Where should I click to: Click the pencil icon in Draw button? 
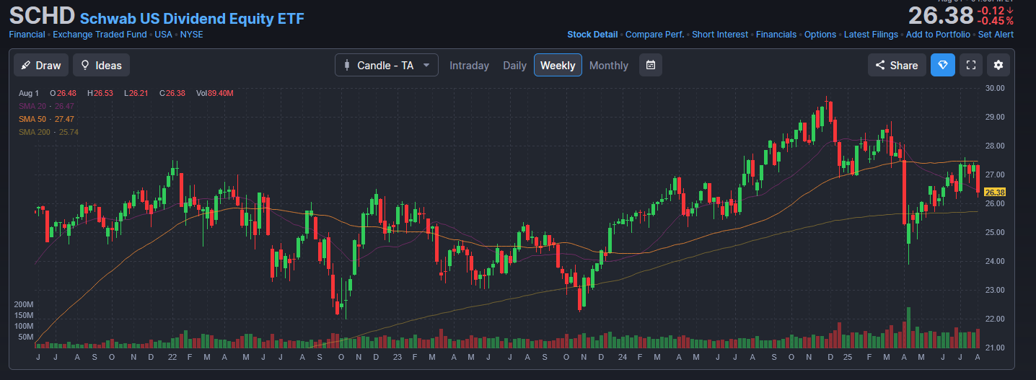pyautogui.click(x=26, y=65)
